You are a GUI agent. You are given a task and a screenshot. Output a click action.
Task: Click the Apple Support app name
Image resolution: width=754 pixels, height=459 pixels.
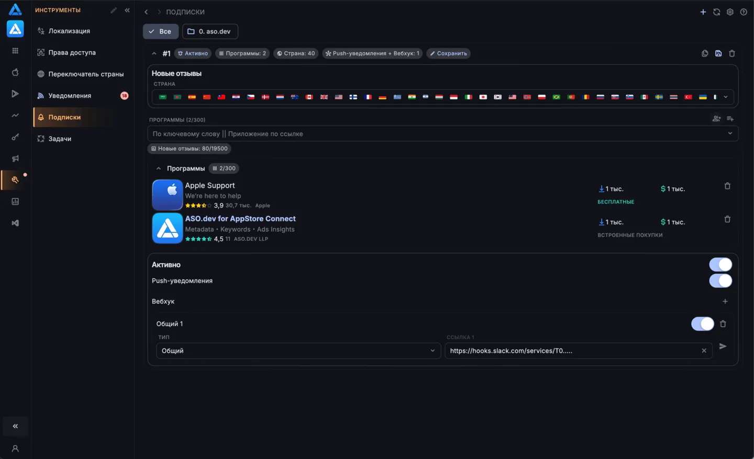coord(210,185)
